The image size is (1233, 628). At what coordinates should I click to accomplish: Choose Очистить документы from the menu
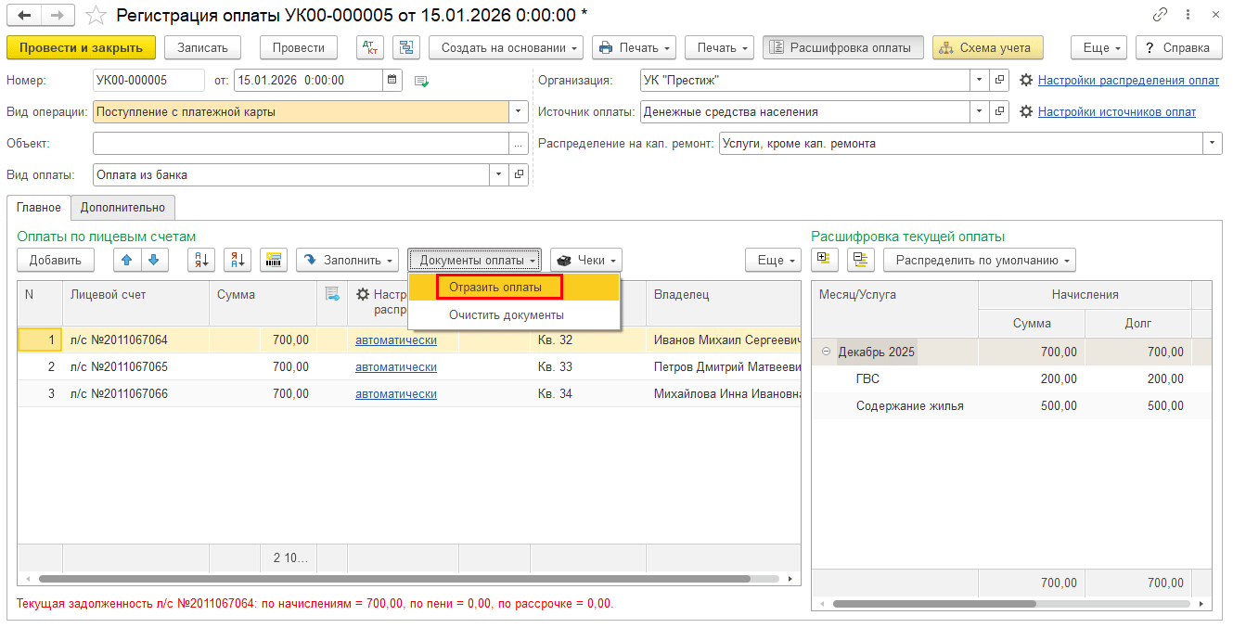[507, 315]
